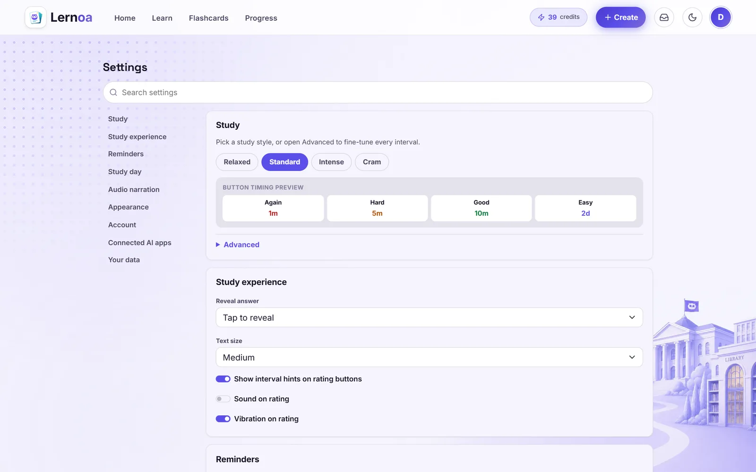Screen dimensions: 756x472
Task: Expand the Advanced disclosure triangle
Action: point(218,244)
